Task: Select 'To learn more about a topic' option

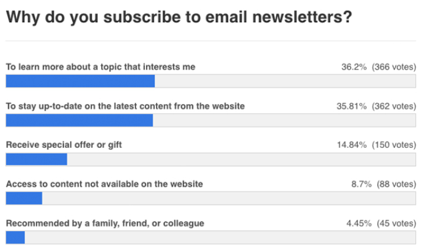Action: coord(100,67)
